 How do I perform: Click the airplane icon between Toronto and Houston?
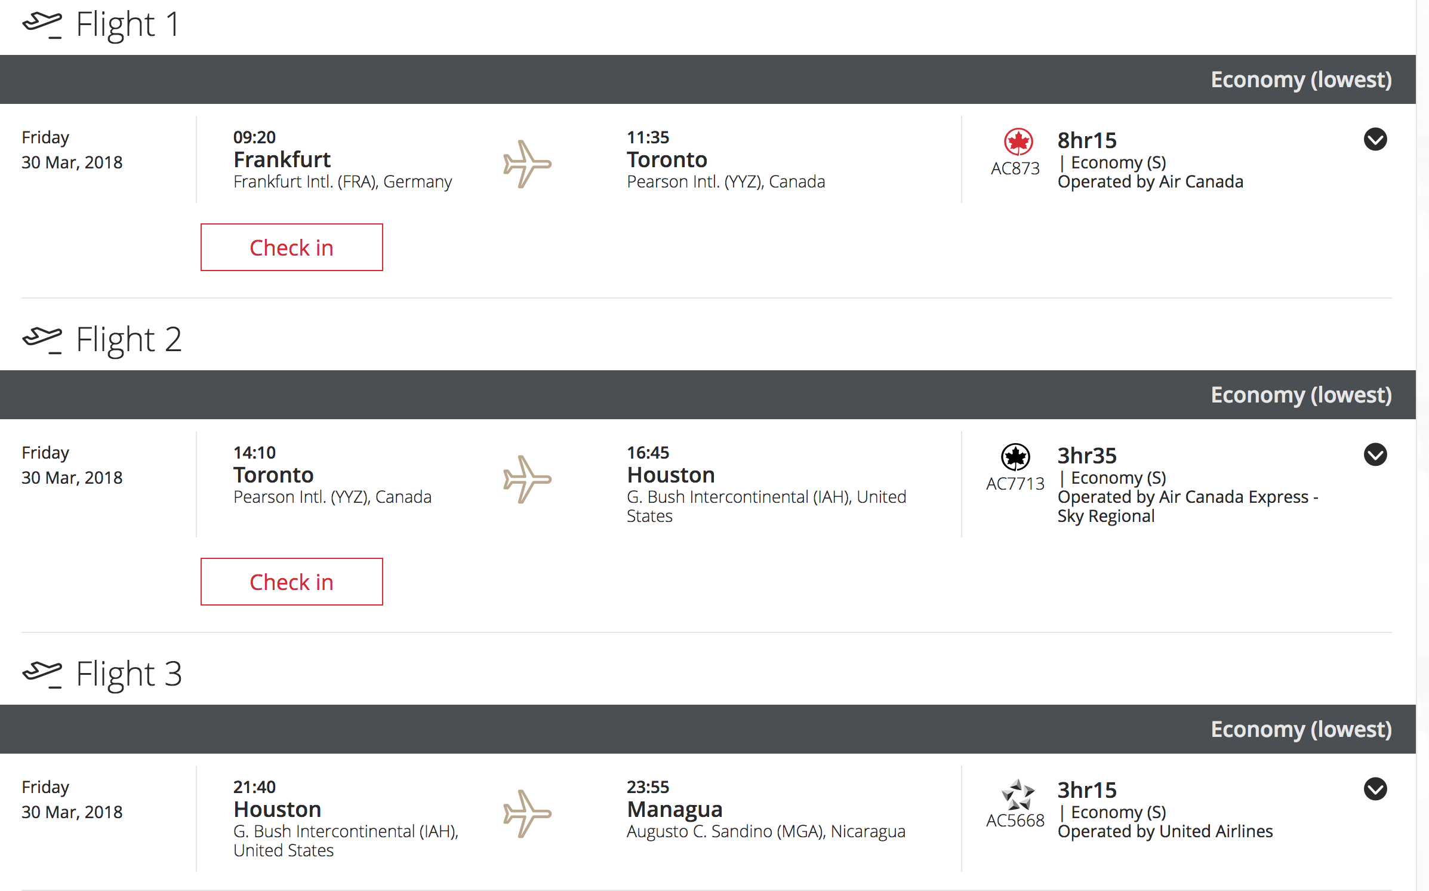pyautogui.click(x=526, y=479)
